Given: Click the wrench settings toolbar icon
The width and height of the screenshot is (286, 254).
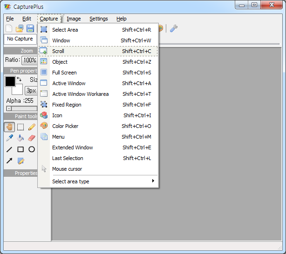Looking at the screenshot, I should [x=173, y=28].
